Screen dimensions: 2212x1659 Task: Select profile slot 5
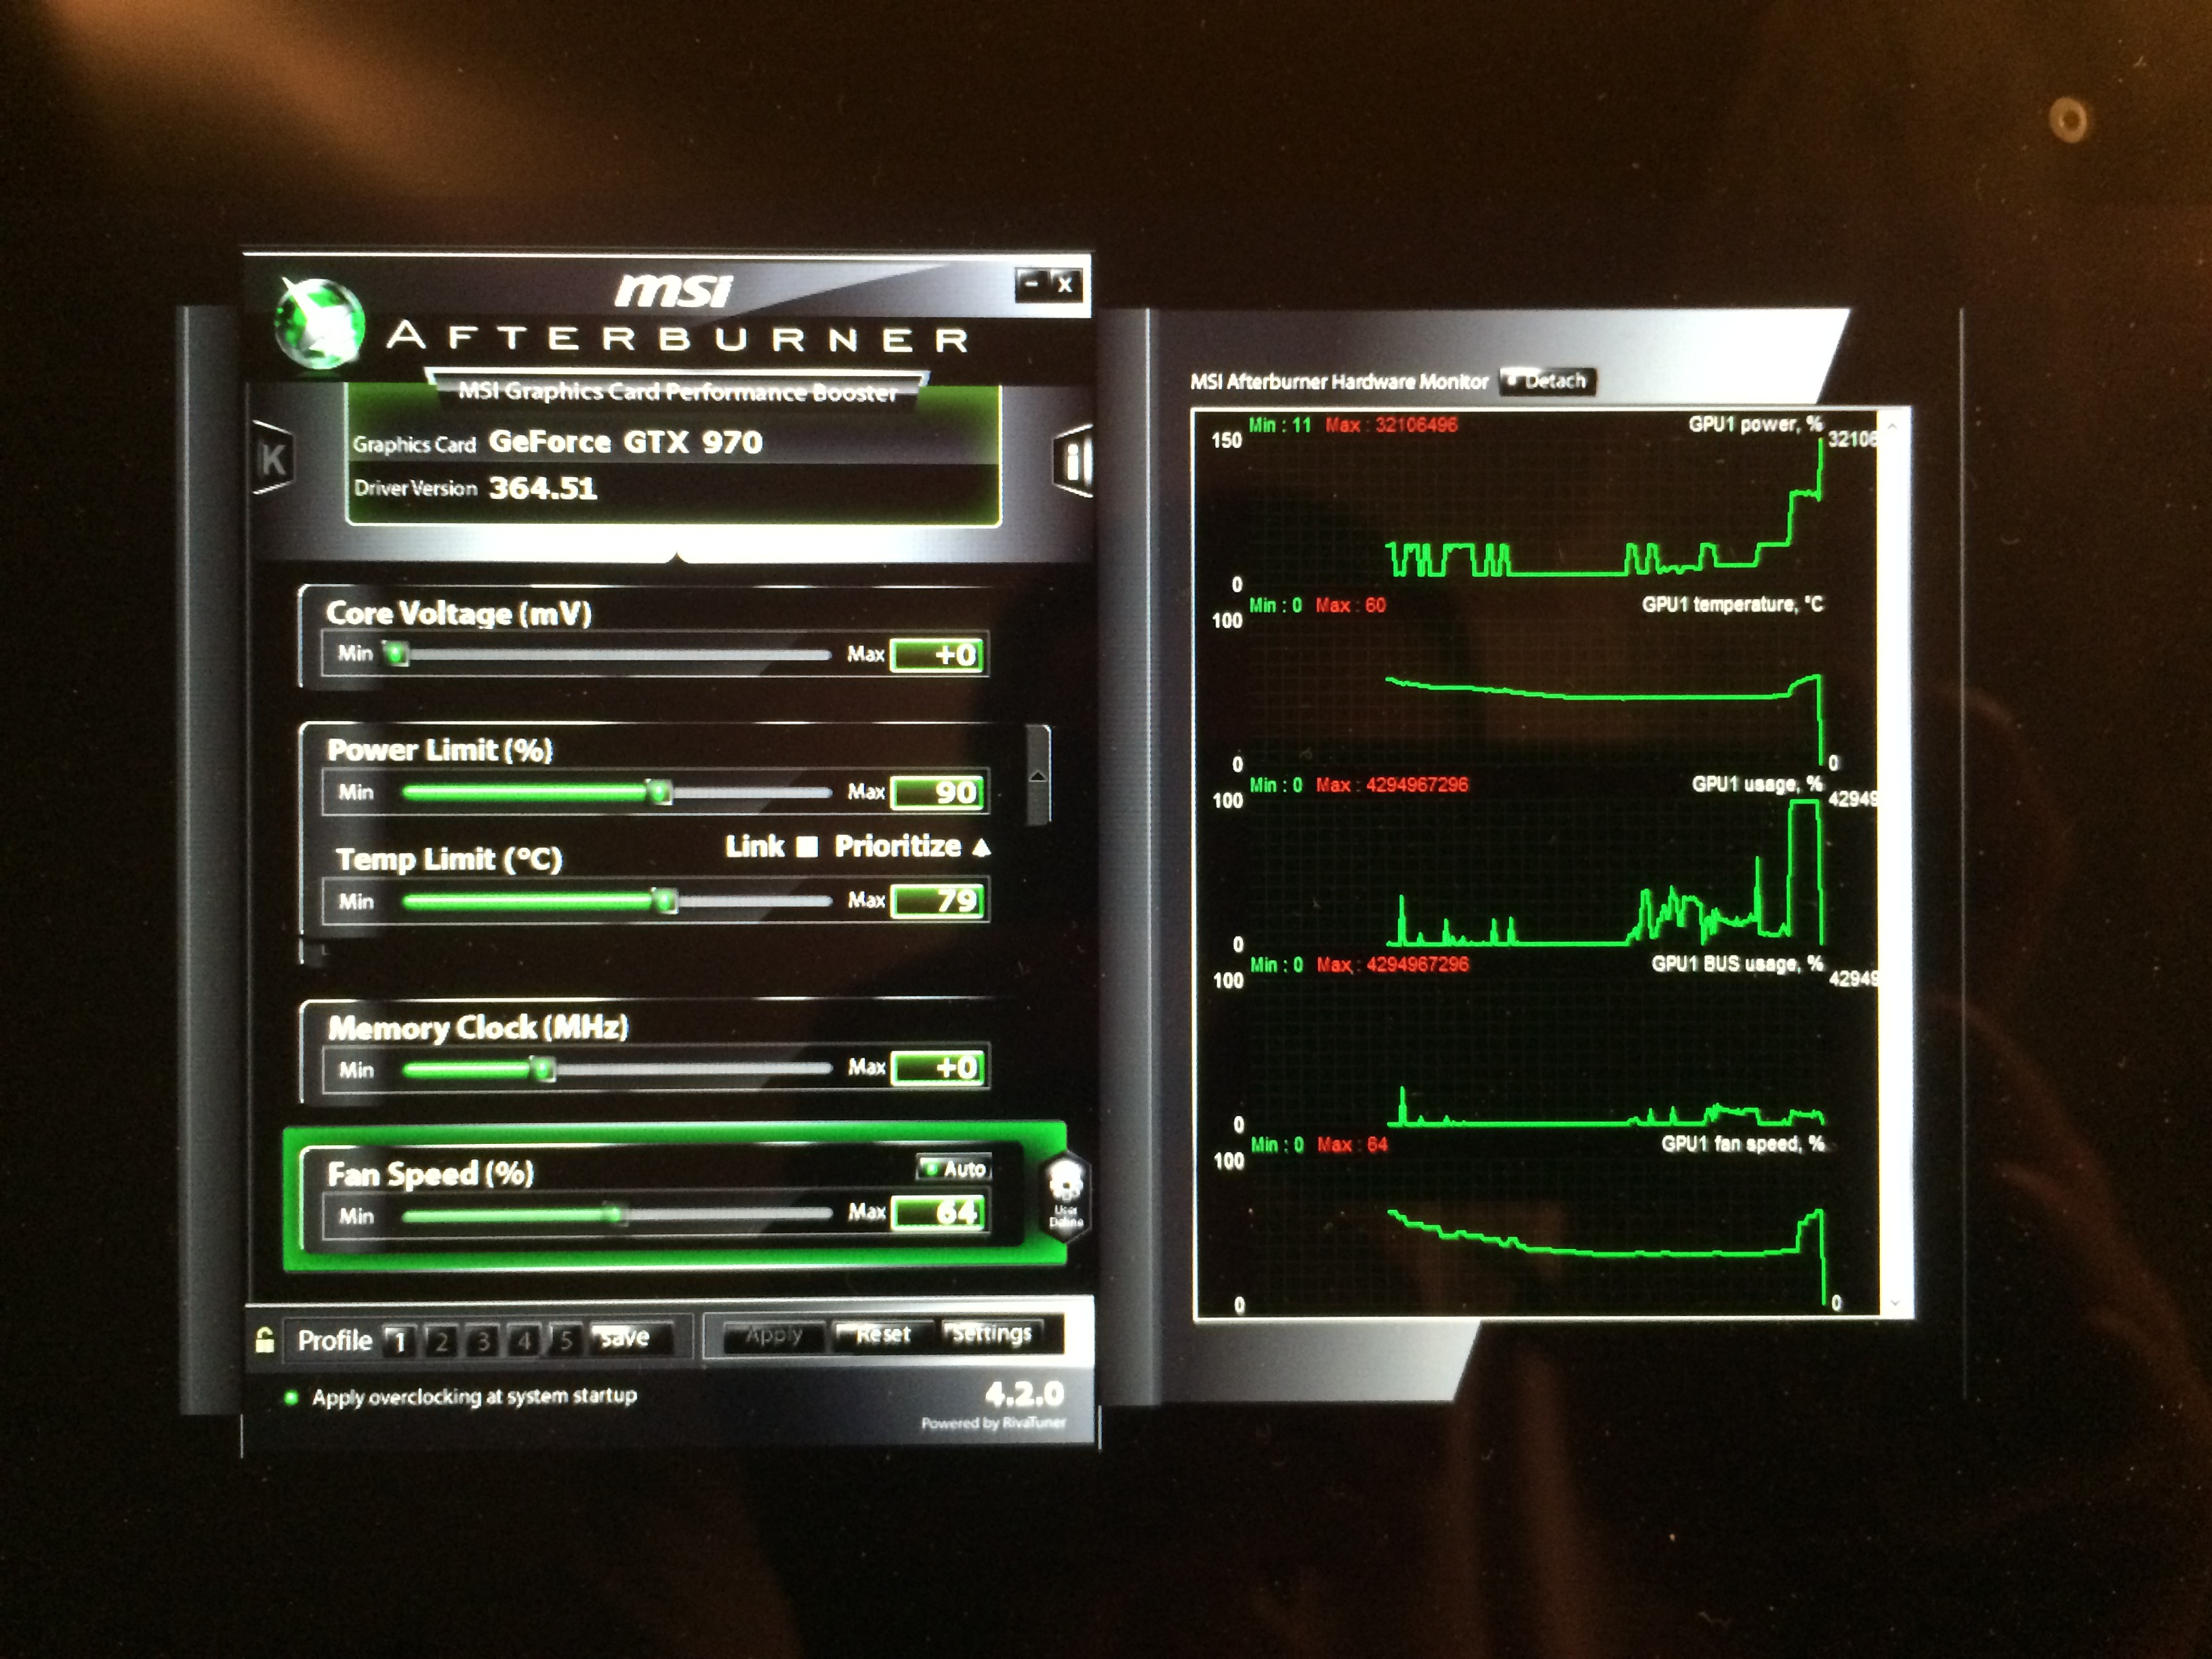click(x=565, y=1340)
